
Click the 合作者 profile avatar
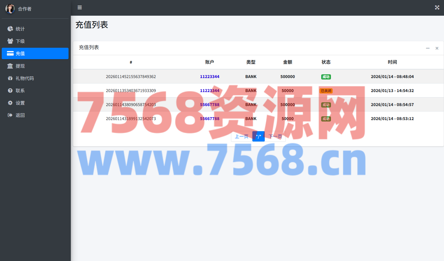pyautogui.click(x=10, y=9)
